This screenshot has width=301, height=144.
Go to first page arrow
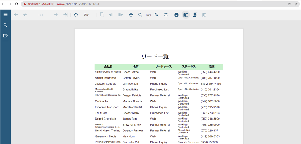click(x=16, y=15)
